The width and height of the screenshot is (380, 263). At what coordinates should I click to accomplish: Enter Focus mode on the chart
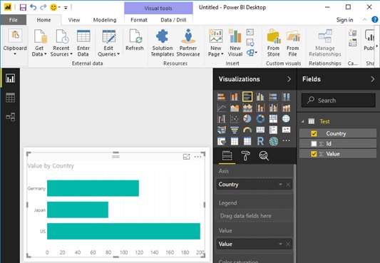click(186, 157)
